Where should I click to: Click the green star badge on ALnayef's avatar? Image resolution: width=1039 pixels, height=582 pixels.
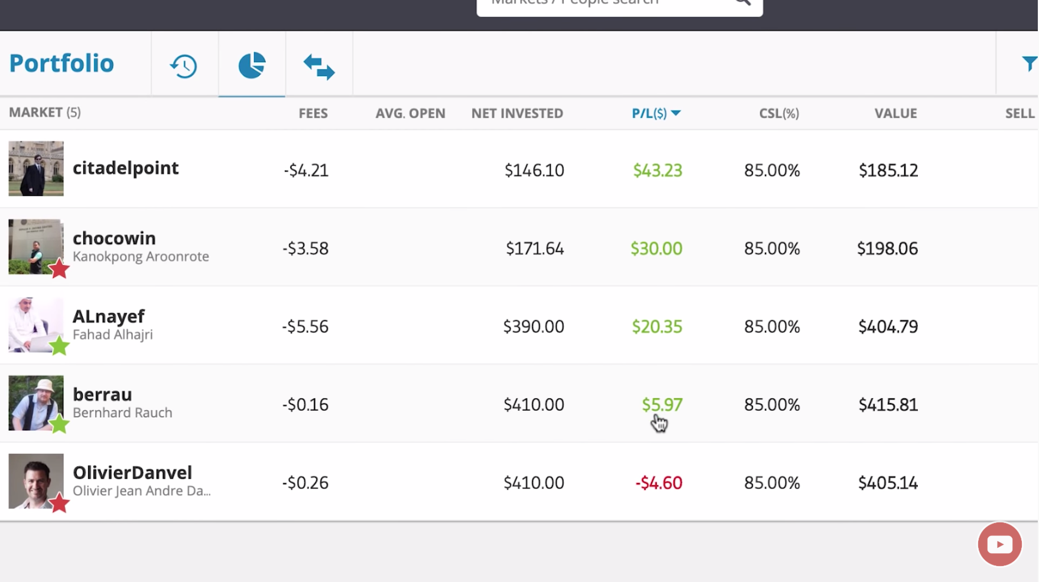pyautogui.click(x=60, y=348)
